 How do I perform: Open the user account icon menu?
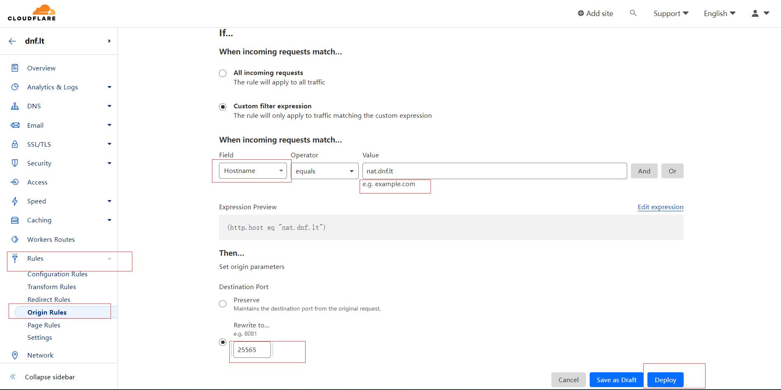(x=760, y=13)
